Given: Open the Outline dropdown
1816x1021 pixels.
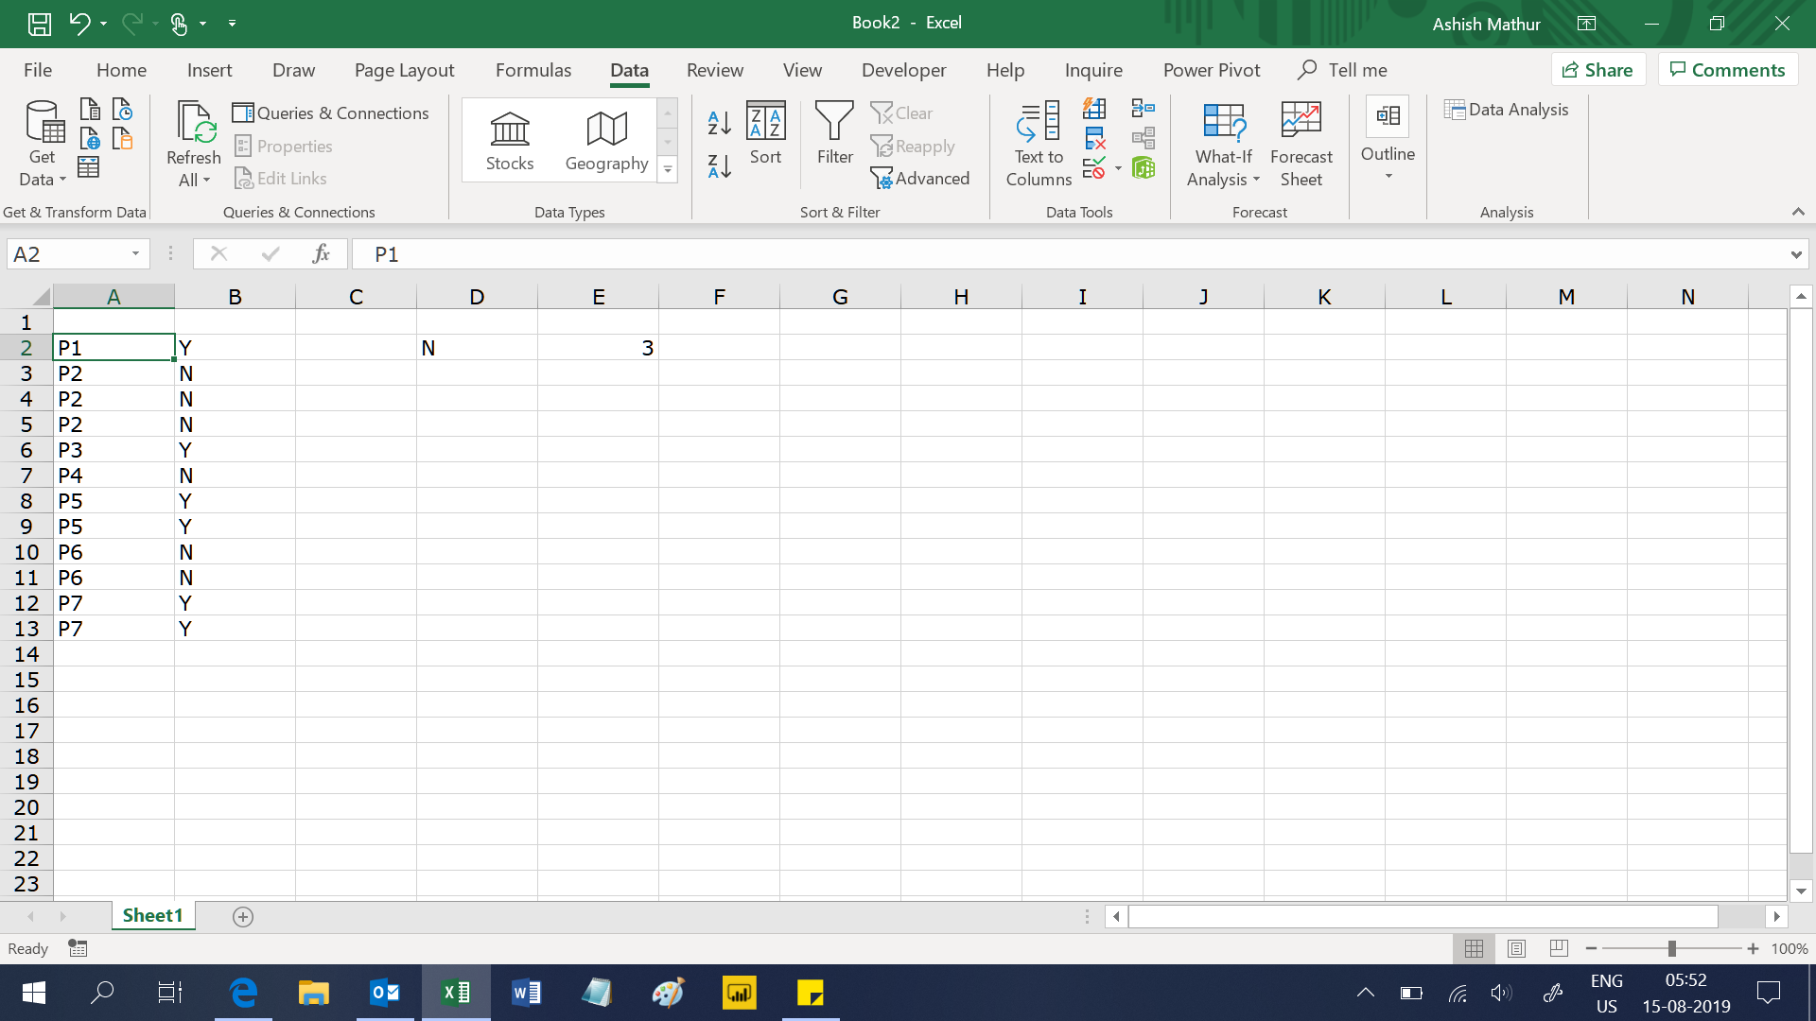Looking at the screenshot, I should (x=1388, y=140).
